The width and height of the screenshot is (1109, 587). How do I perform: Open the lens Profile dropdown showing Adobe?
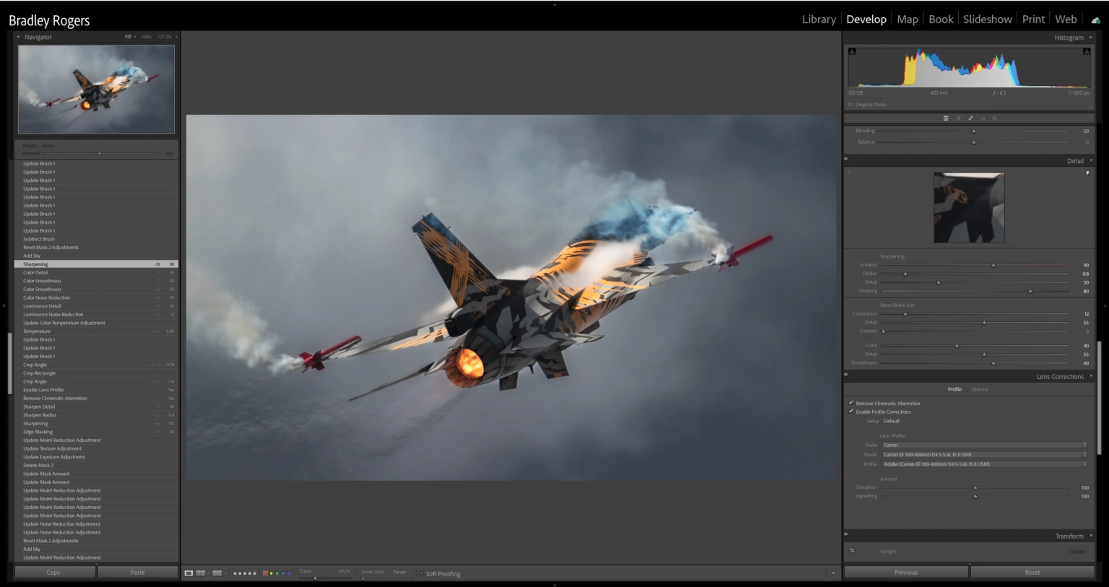click(985, 464)
